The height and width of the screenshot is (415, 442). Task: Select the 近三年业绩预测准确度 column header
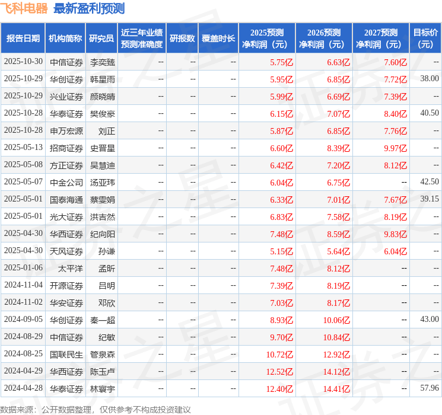pyautogui.click(x=142, y=39)
